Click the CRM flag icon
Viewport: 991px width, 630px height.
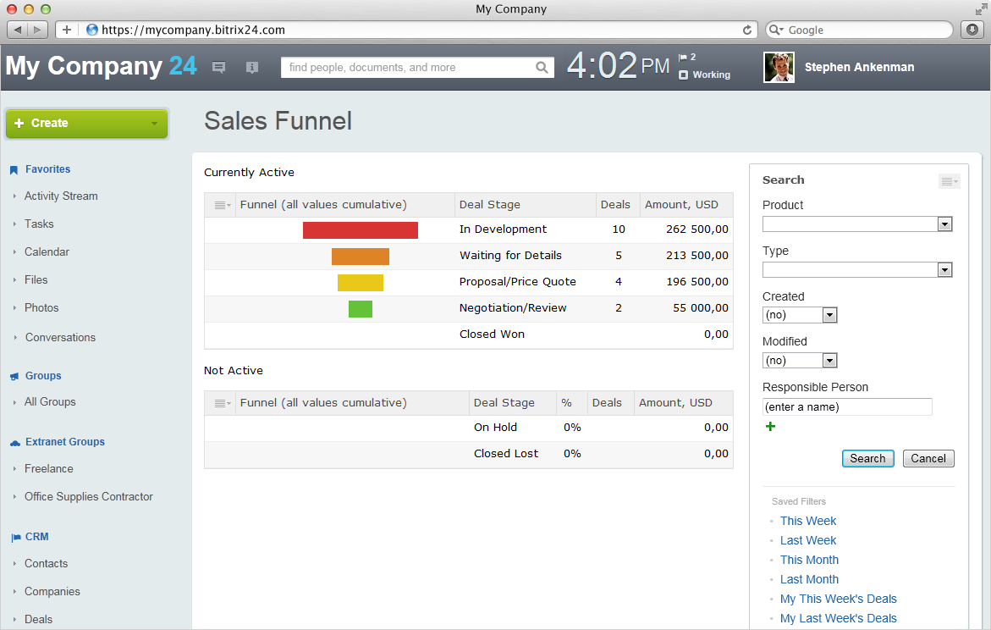15,537
